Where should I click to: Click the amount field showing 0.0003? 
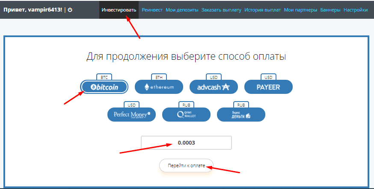[186, 143]
